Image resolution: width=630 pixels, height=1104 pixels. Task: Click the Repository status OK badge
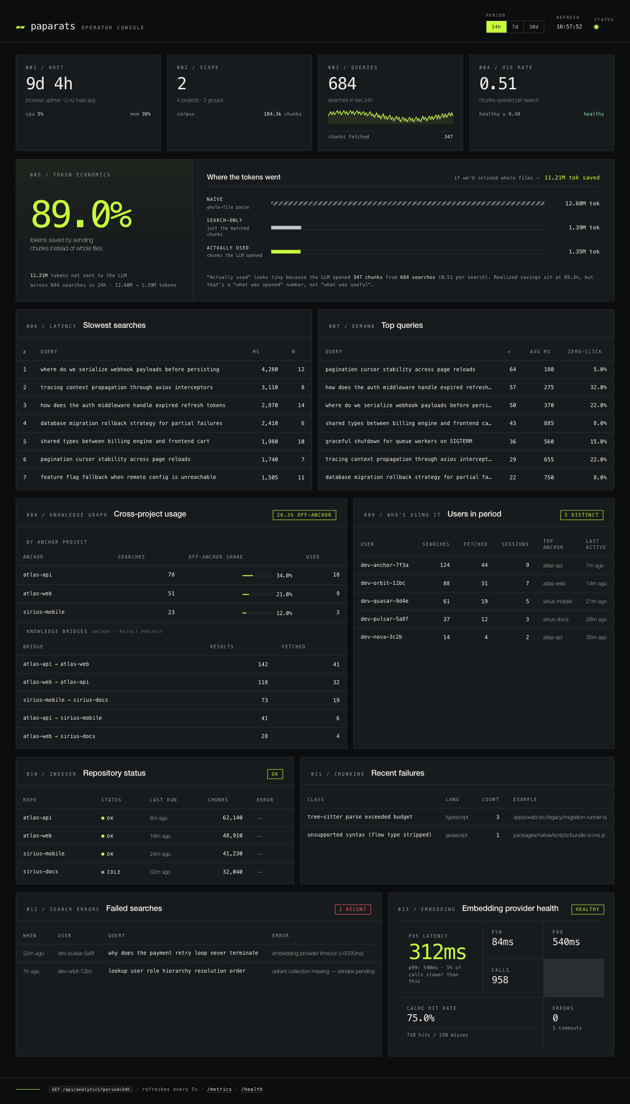(x=275, y=774)
